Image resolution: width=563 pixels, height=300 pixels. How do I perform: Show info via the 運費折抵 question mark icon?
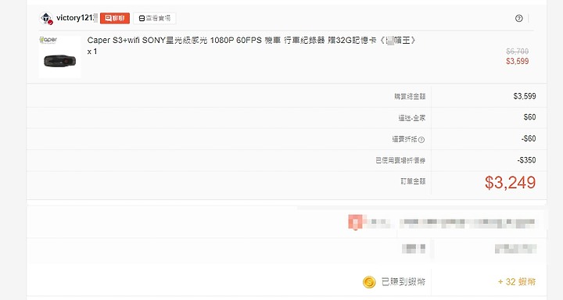[421, 140]
